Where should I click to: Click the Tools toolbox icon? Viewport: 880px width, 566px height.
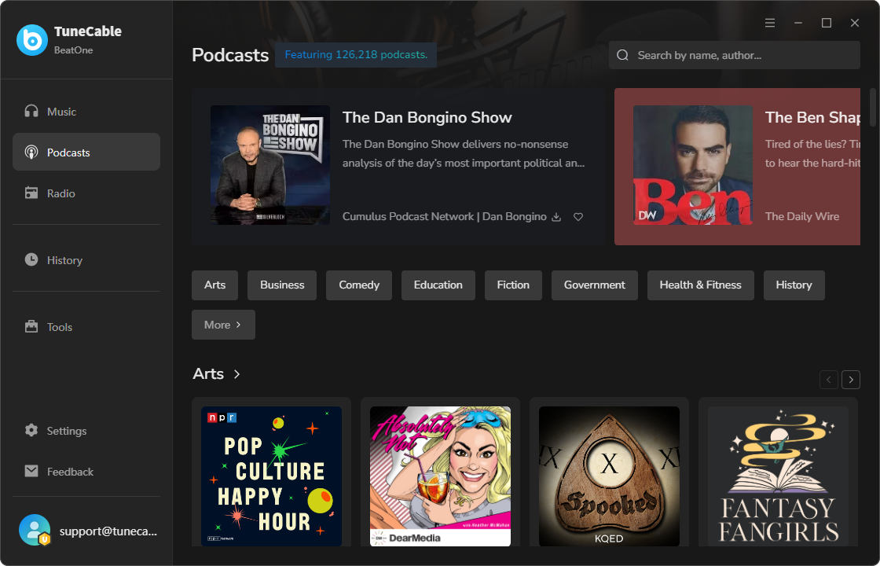pyautogui.click(x=31, y=326)
